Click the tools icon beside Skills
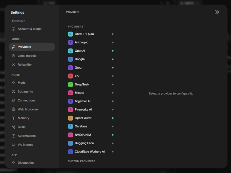 click(x=14, y=127)
